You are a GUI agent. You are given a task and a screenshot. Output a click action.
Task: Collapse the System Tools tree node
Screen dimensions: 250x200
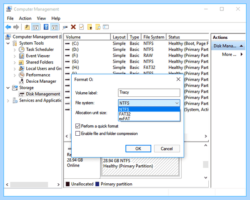point(8,43)
